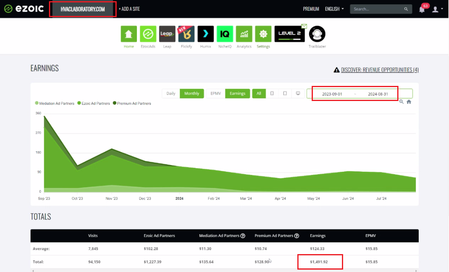Click the end date 2024-08-31
Screen dimensions: 449x272
click(x=378, y=94)
